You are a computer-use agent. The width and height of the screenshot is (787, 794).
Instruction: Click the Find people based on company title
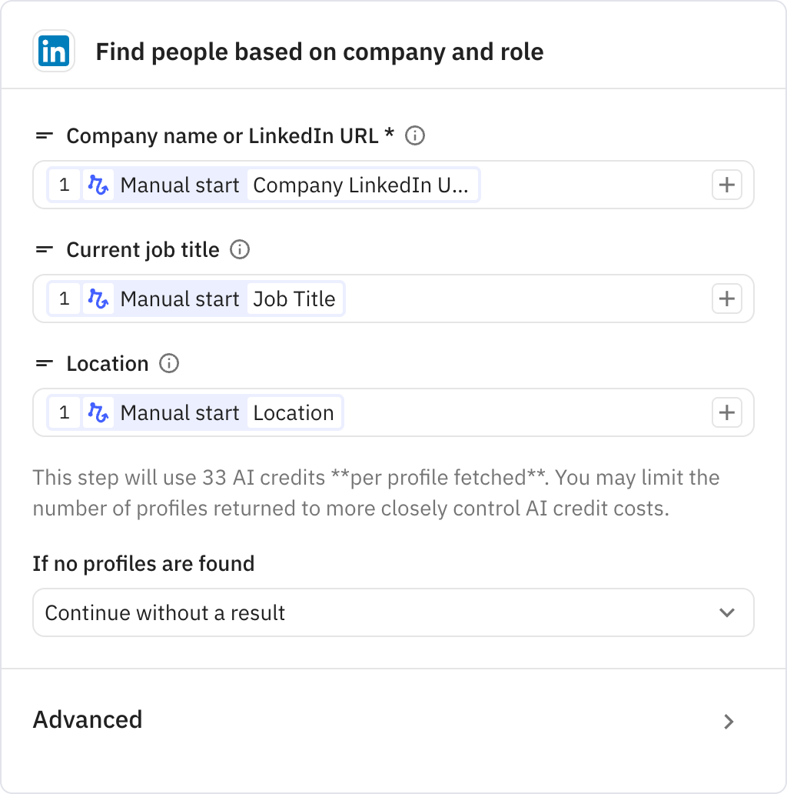tap(320, 52)
